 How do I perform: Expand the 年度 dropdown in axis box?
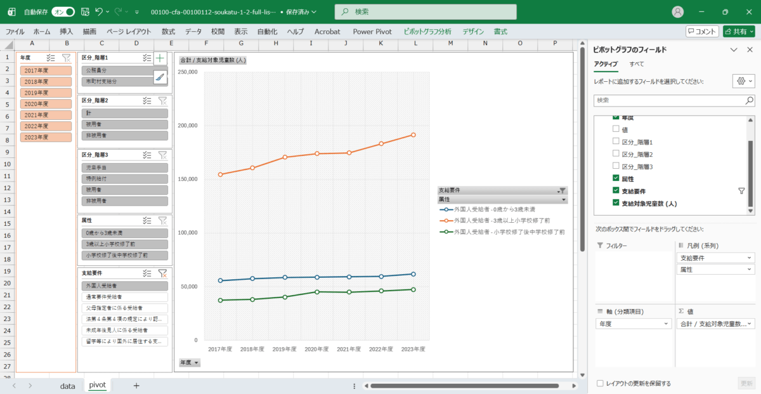click(666, 324)
